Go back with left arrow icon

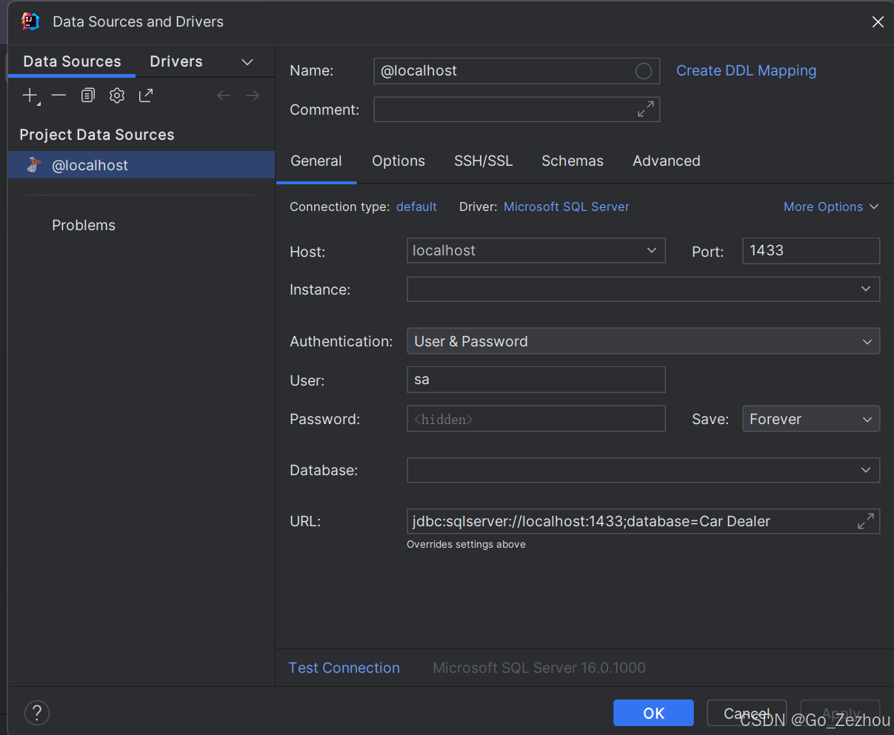[224, 95]
